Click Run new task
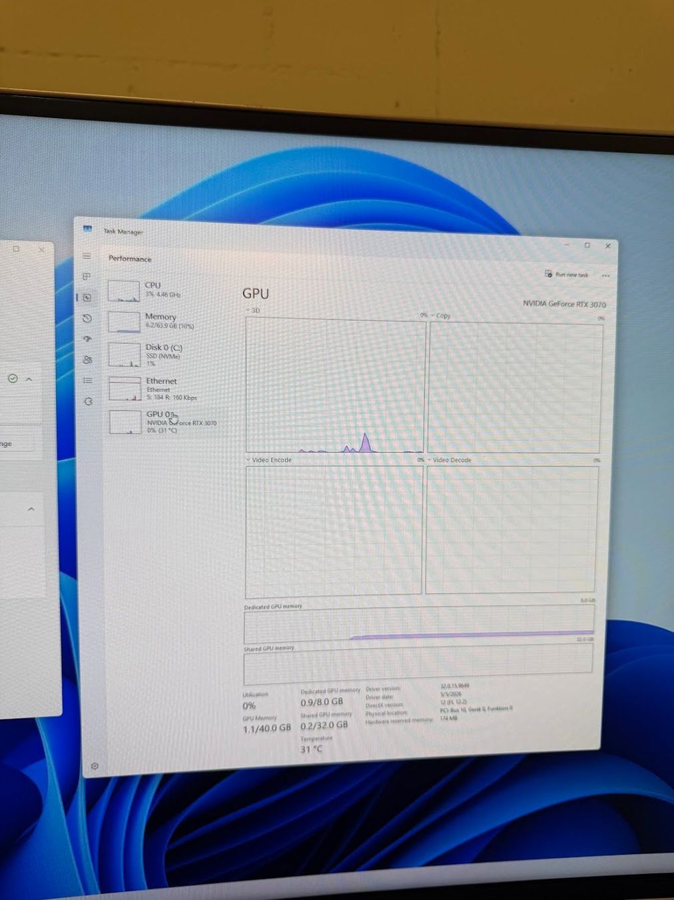Screen dimensions: 674x900 point(567,274)
